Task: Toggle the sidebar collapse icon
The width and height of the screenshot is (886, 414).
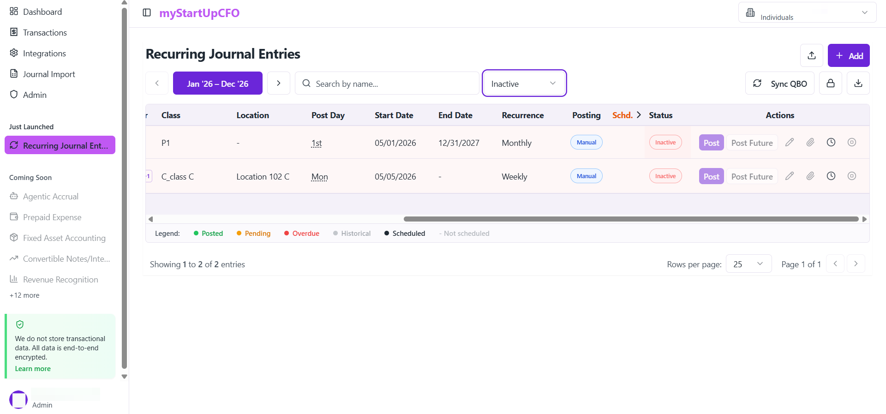Action: tap(147, 12)
